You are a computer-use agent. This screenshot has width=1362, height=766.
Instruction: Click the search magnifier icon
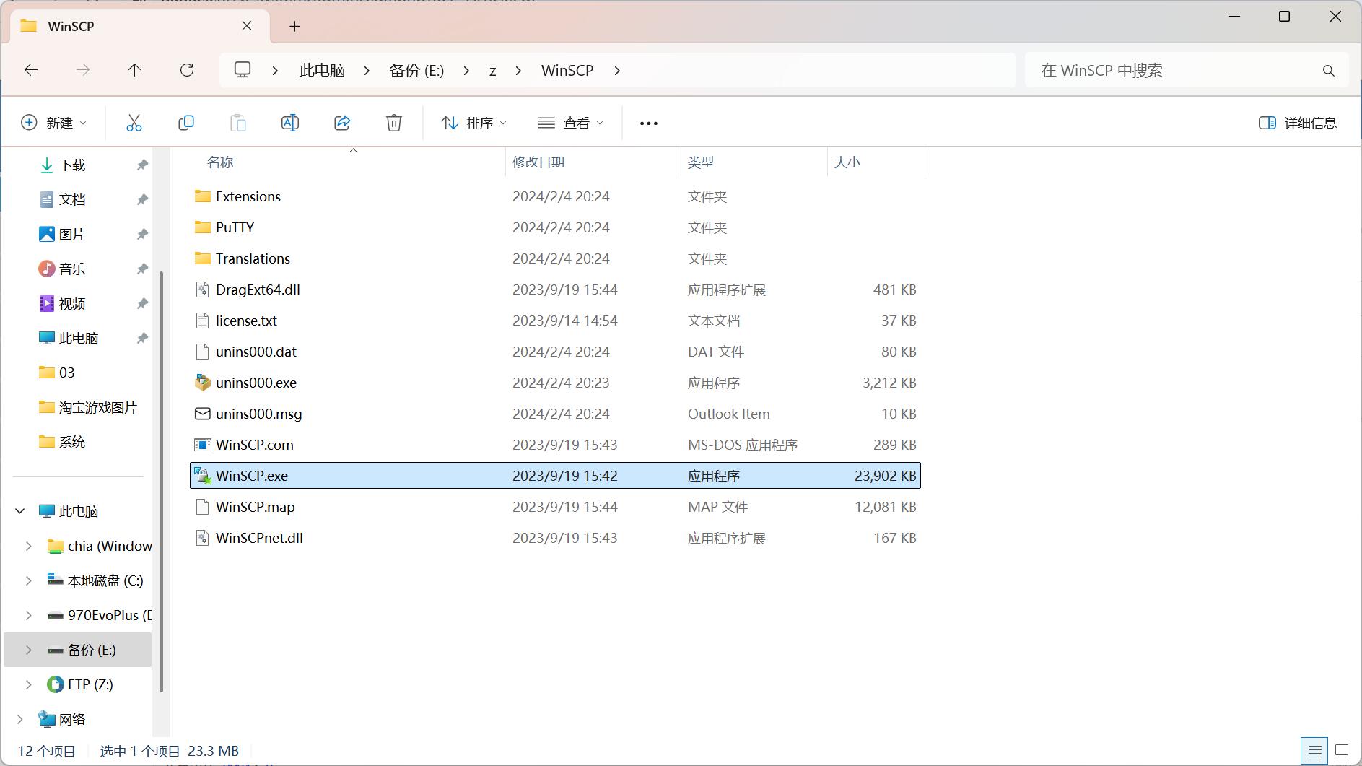1328,71
